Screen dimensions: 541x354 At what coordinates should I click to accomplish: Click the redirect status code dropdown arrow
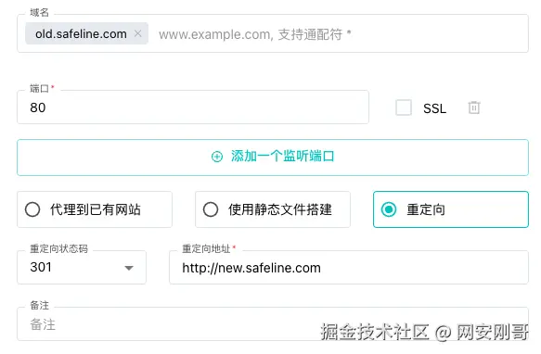point(129,268)
